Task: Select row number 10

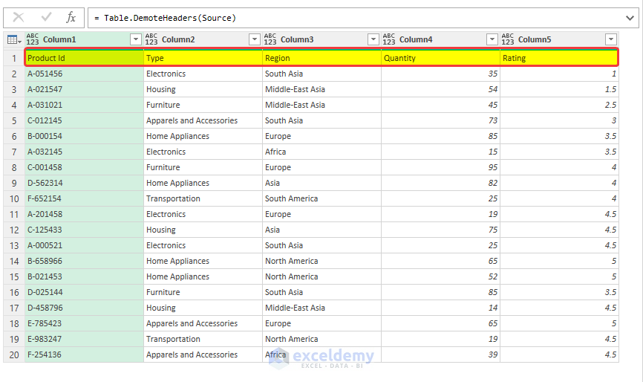Action: point(14,198)
